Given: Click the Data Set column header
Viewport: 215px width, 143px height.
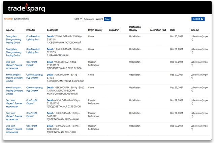Looking at the screenshot, I should (x=195, y=30).
